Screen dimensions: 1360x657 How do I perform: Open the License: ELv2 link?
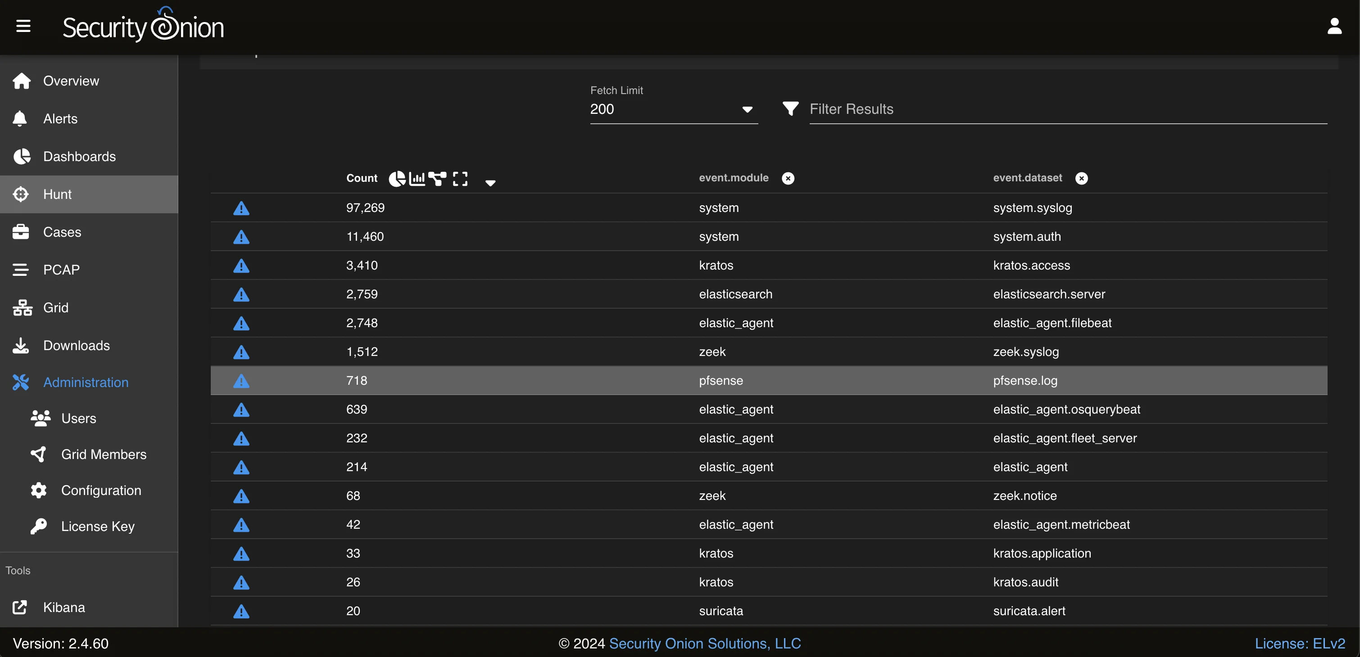coord(1300,643)
